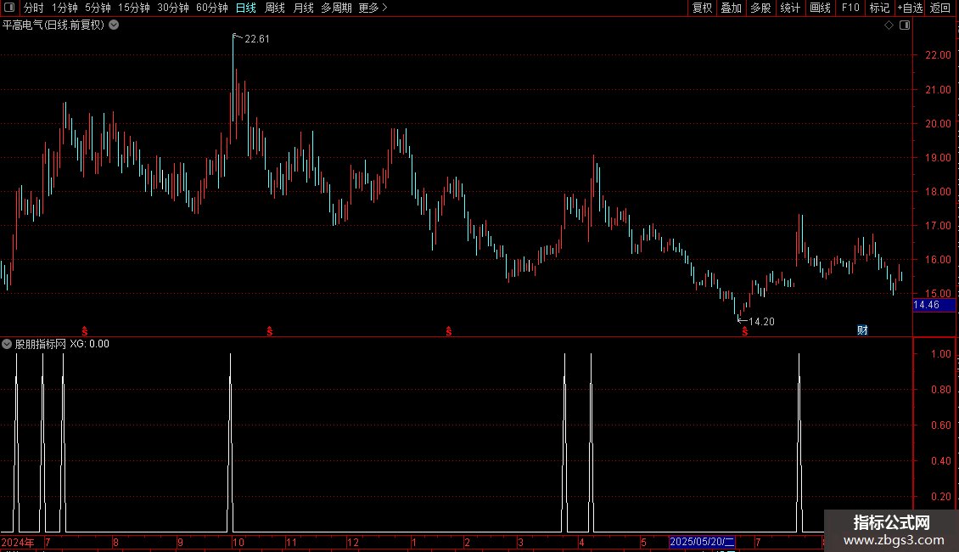This screenshot has height=552, width=959.
Task: Open the 画线 drawing tools
Action: 820,8
